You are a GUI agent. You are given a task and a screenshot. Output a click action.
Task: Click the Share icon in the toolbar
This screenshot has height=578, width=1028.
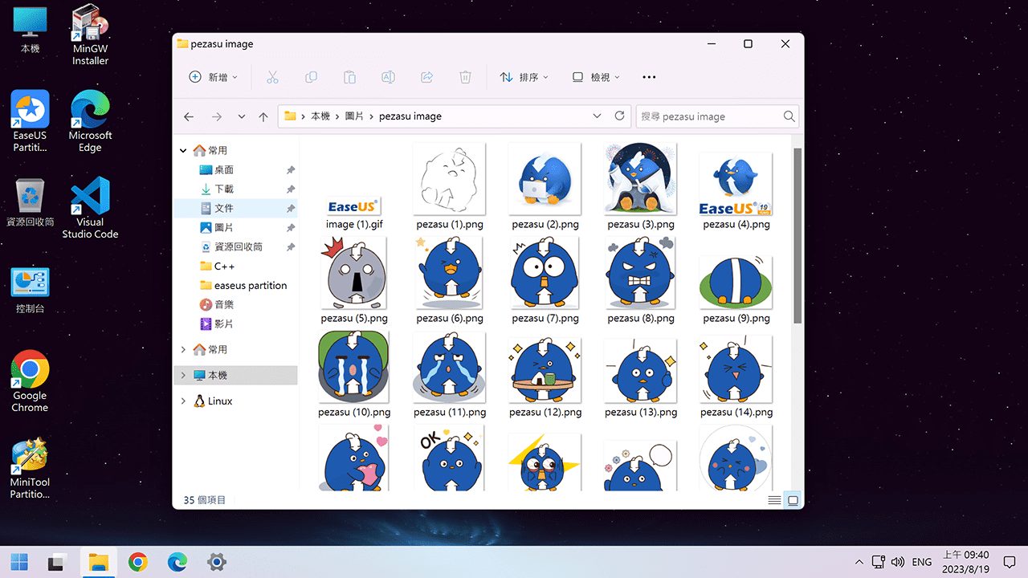coord(426,76)
